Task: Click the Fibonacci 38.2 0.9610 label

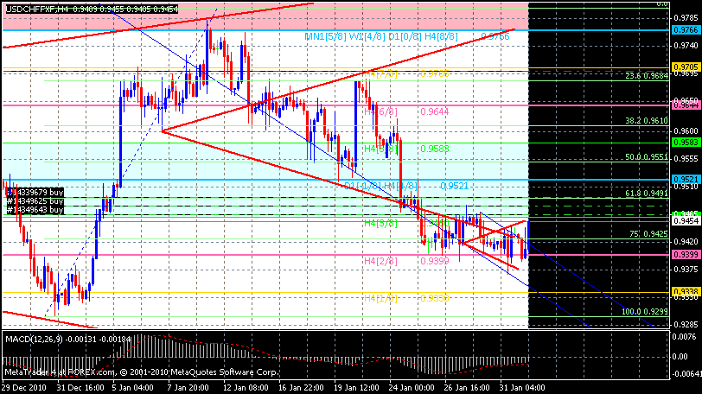Action: click(647, 121)
